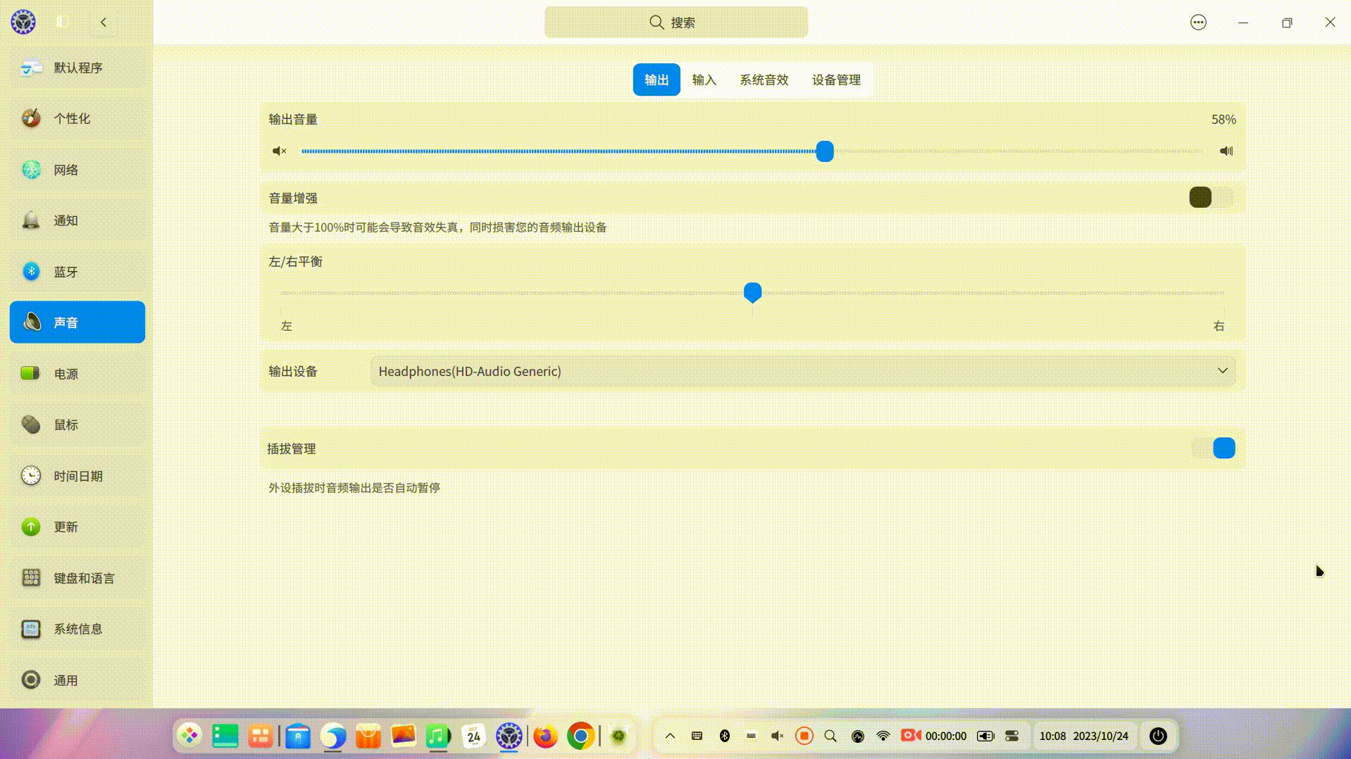This screenshot has height=759, width=1351.
Task: Open the Music app from the dock
Action: click(x=438, y=736)
